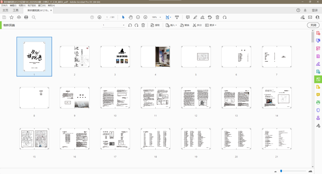The height and width of the screenshot is (174, 322).
Task: Click the 拆分 scissors tool
Action: pos(197,25)
